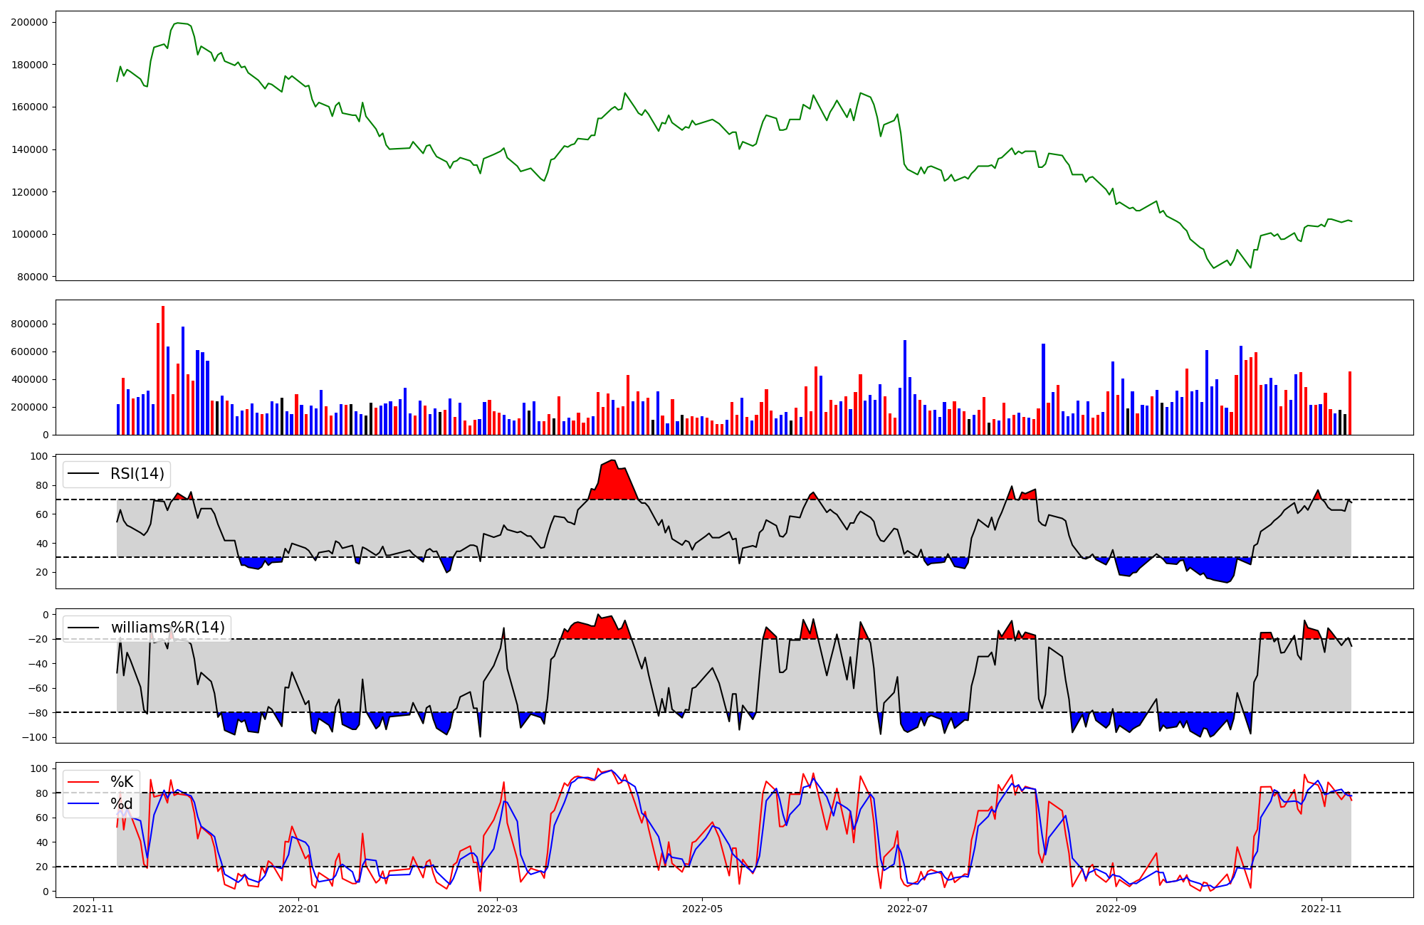The image size is (1424, 925).
Task: Click the −100 tick on Williams %R axis
Action: (x=34, y=737)
